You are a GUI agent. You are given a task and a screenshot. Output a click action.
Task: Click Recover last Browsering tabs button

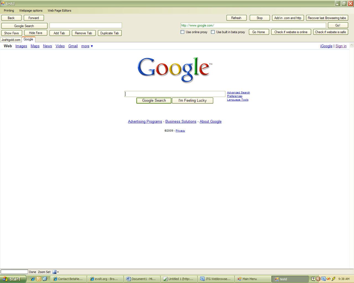(327, 18)
